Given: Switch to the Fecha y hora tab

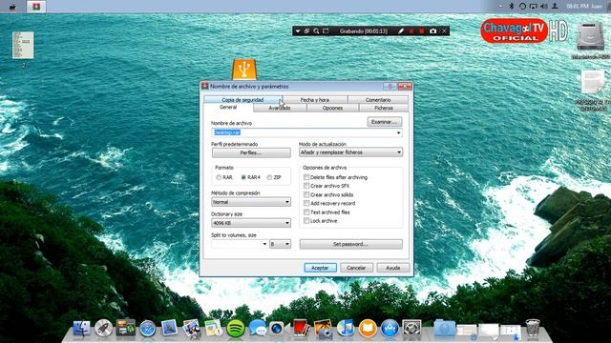Looking at the screenshot, I should [315, 100].
